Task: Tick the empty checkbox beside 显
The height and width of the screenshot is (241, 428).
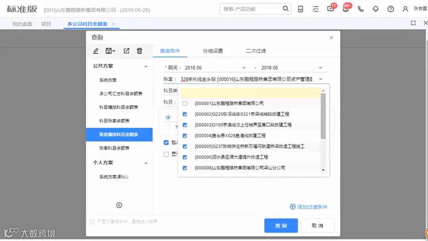Action: click(x=166, y=154)
